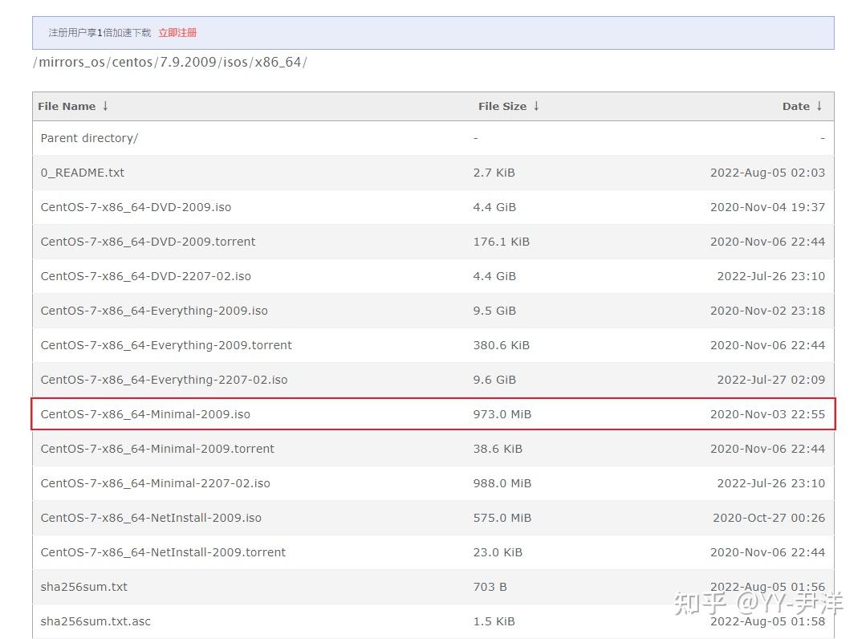Click date 2022-Aug-05 01:58
The image size is (866, 639).
coord(767,621)
